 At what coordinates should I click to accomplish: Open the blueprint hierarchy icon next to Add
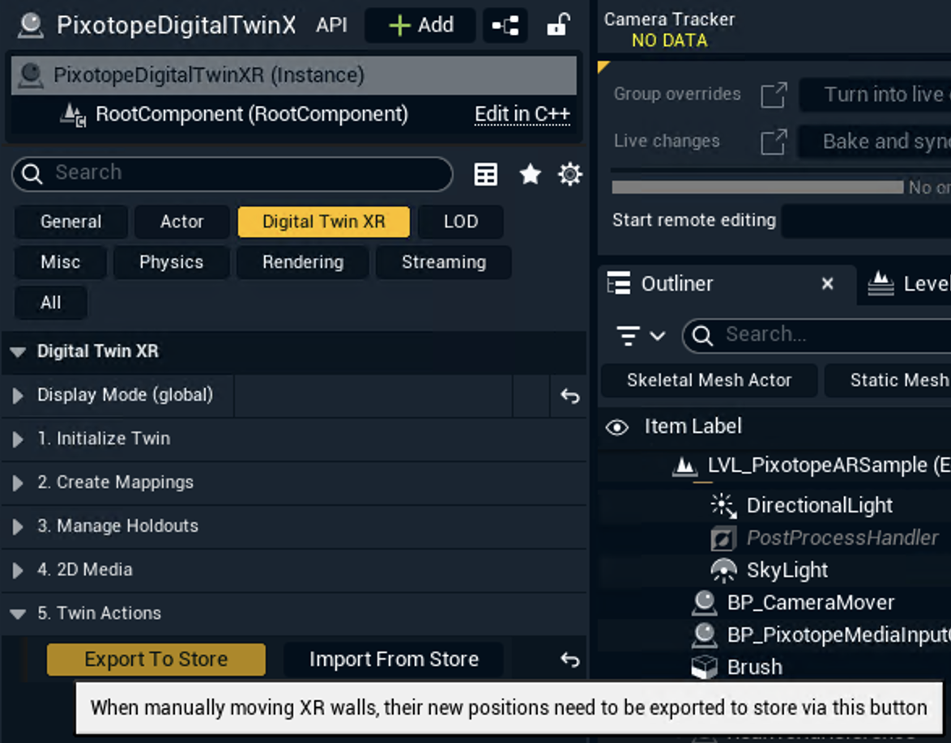click(x=505, y=25)
